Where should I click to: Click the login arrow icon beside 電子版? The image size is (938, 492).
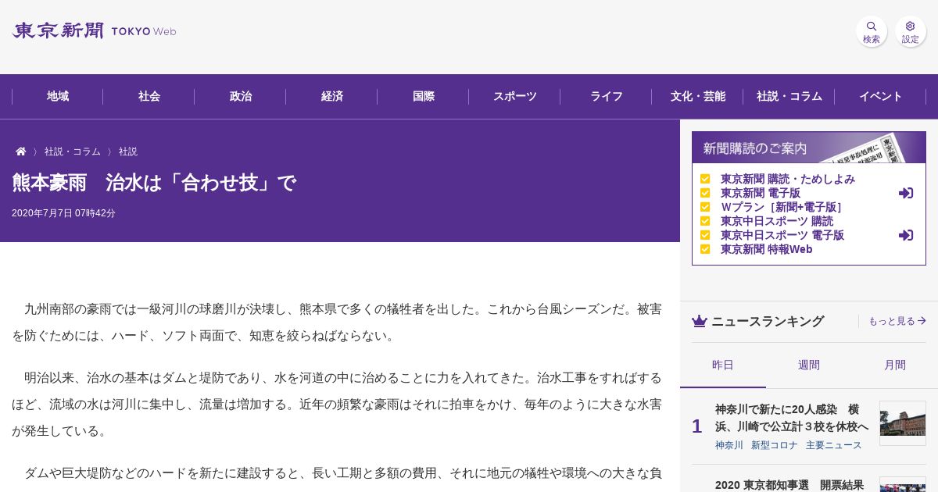[906, 193]
